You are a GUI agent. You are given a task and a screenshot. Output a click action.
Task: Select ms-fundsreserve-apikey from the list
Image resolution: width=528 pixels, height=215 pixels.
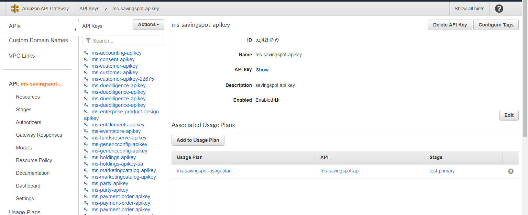pos(119,138)
